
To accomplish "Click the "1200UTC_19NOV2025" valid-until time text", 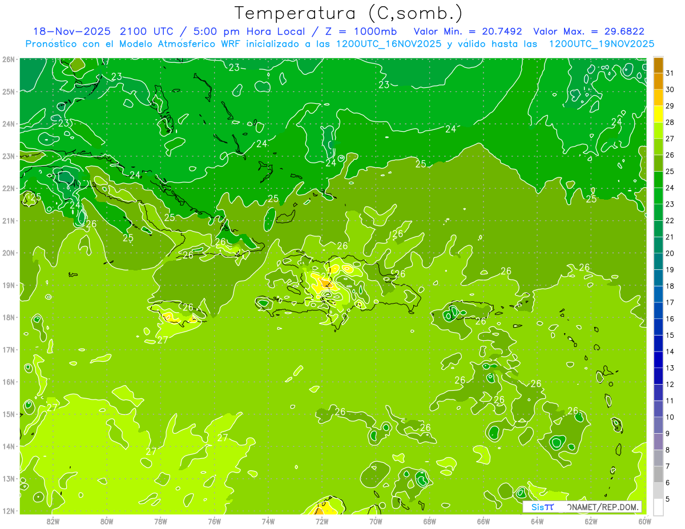I will [602, 44].
